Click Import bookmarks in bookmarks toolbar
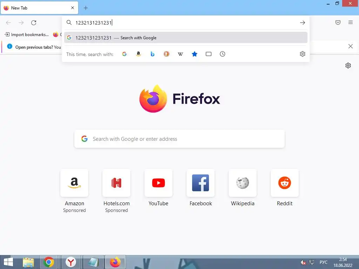Screen dimensions: 359x269 pos(27,35)
